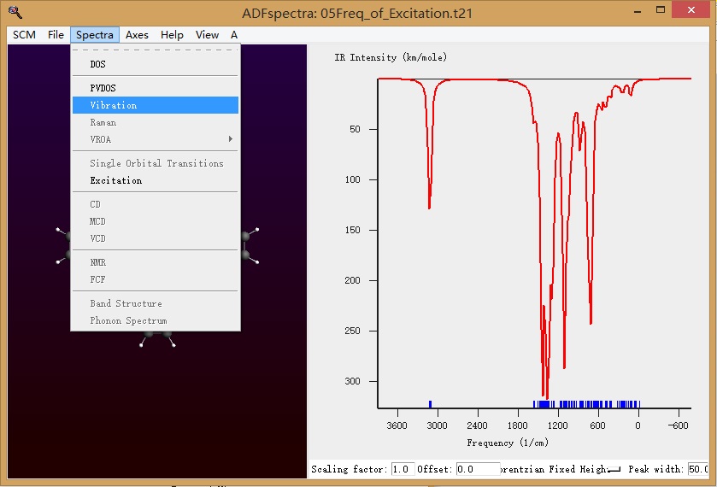717x487 pixels.
Task: Open the Axes menu
Action: (x=137, y=35)
